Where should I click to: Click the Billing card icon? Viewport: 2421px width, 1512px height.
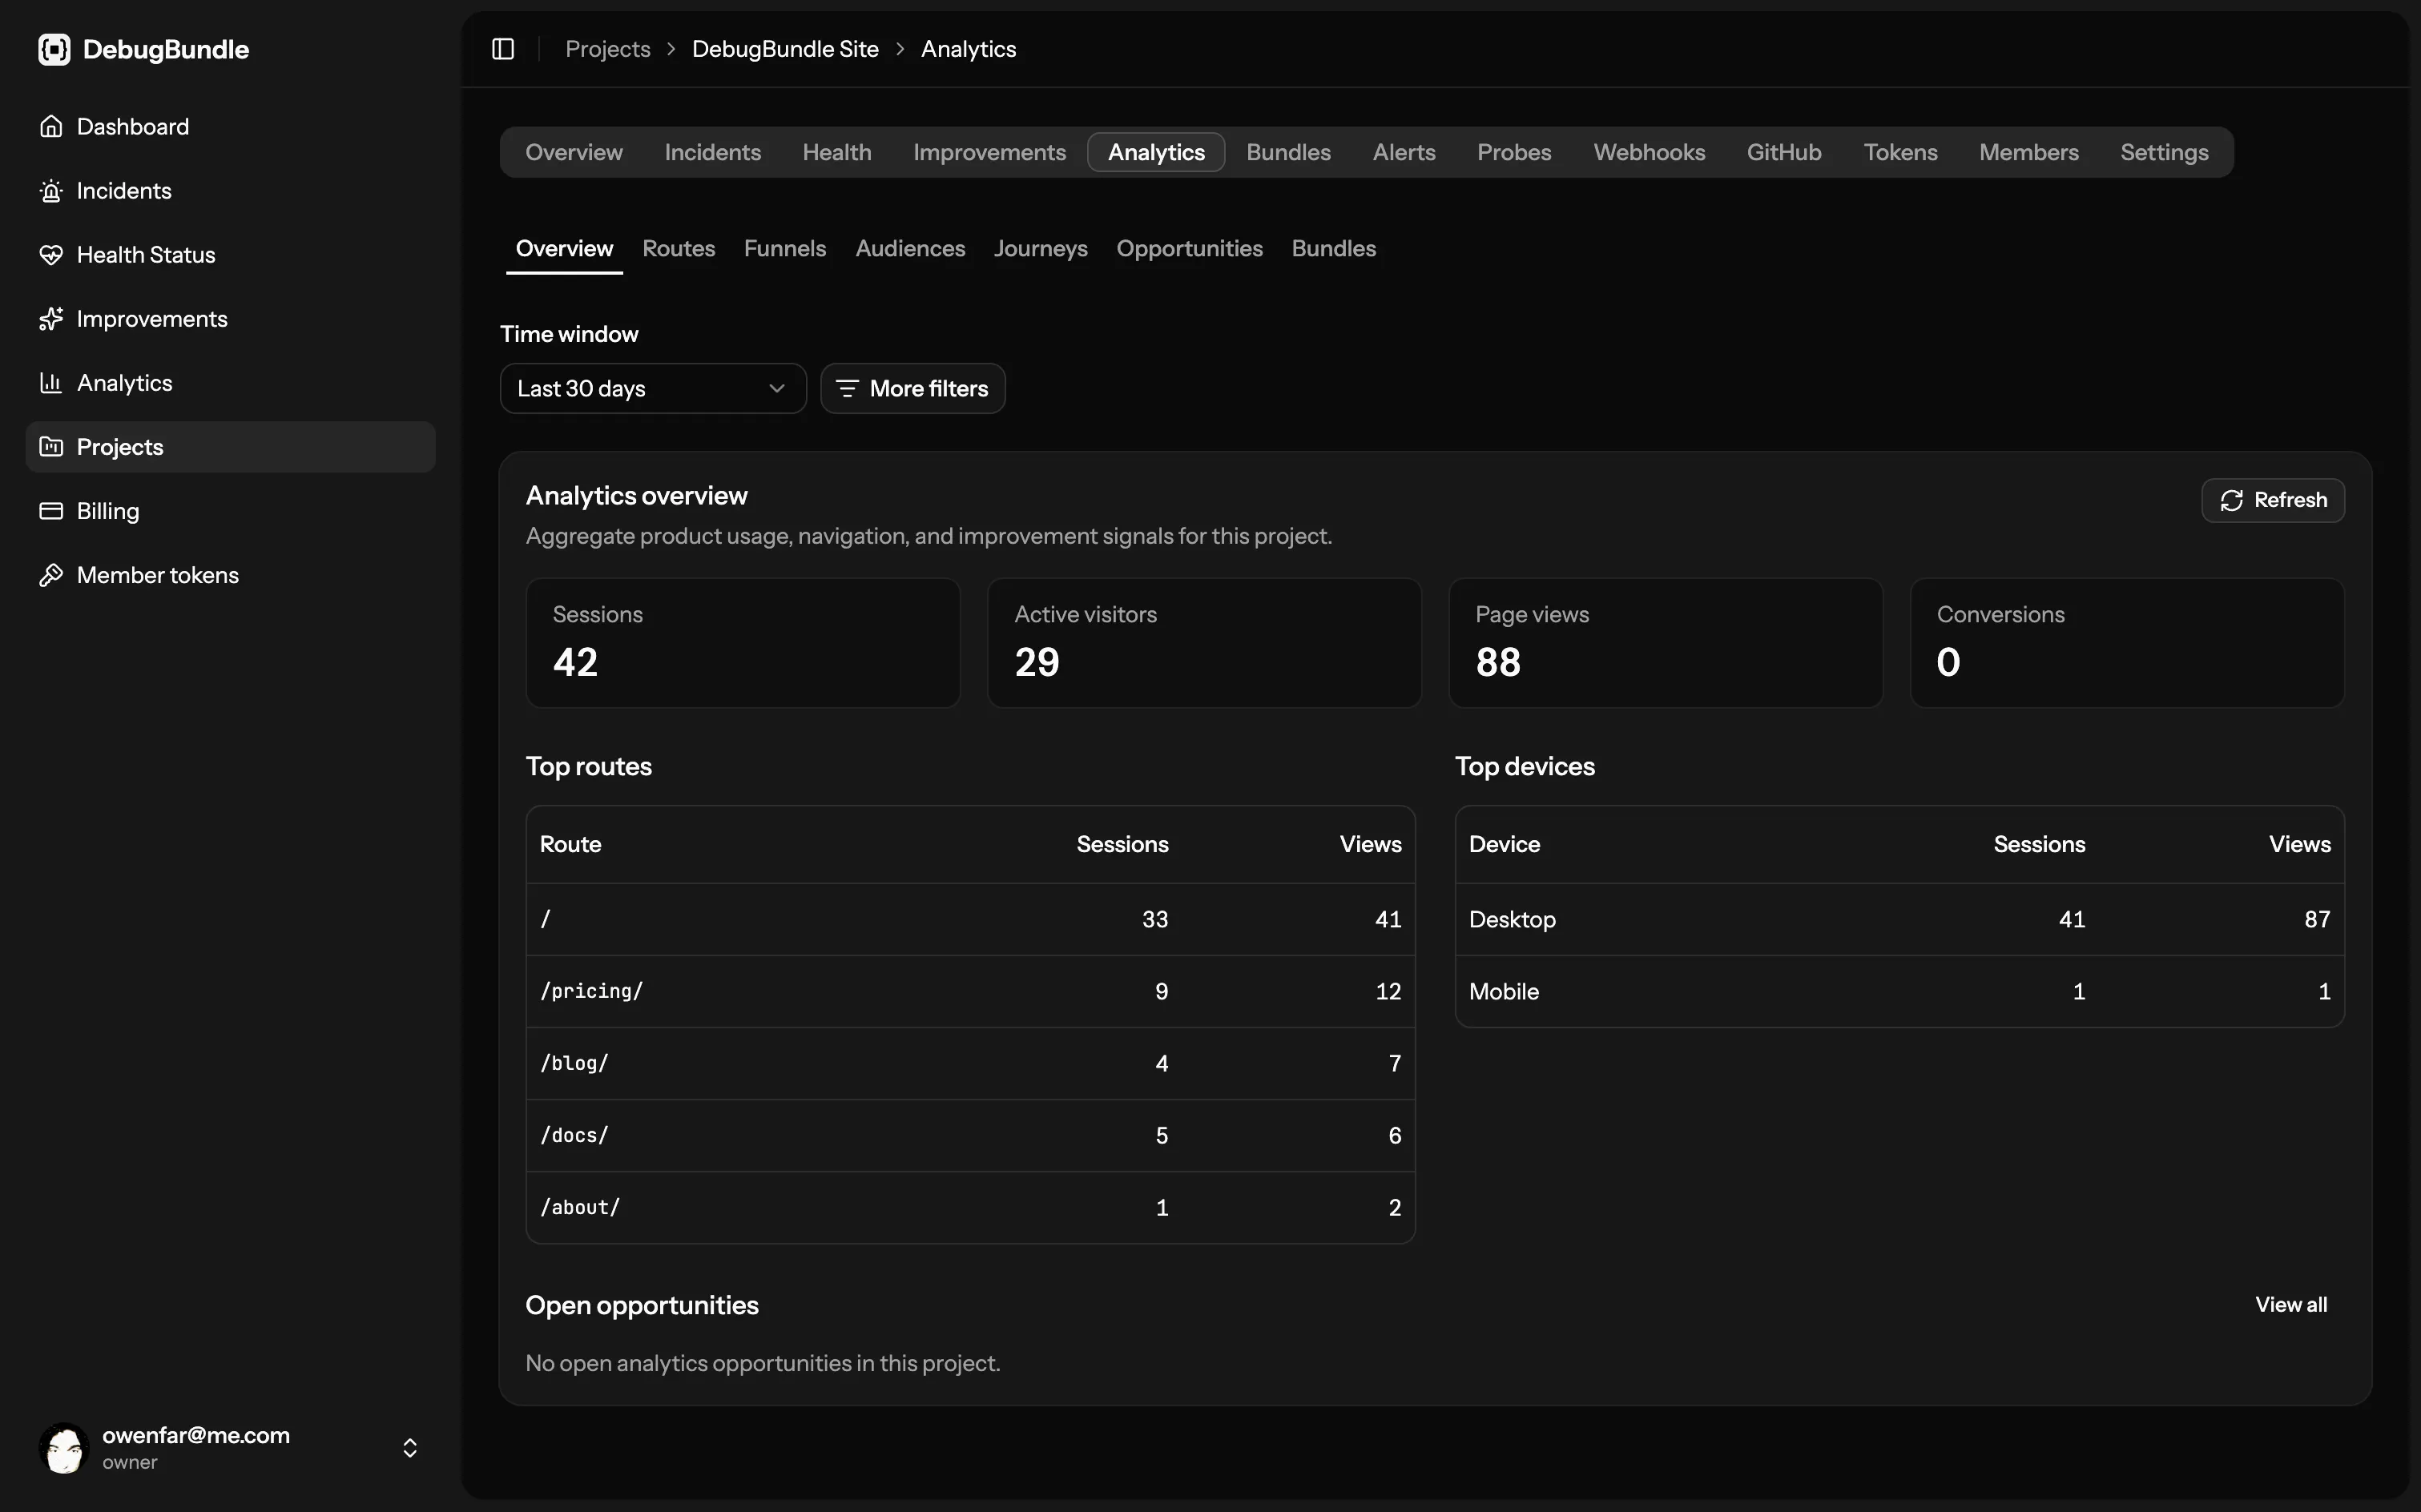[x=51, y=511]
